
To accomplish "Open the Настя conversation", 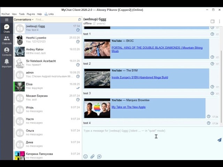I will point(48,121).
